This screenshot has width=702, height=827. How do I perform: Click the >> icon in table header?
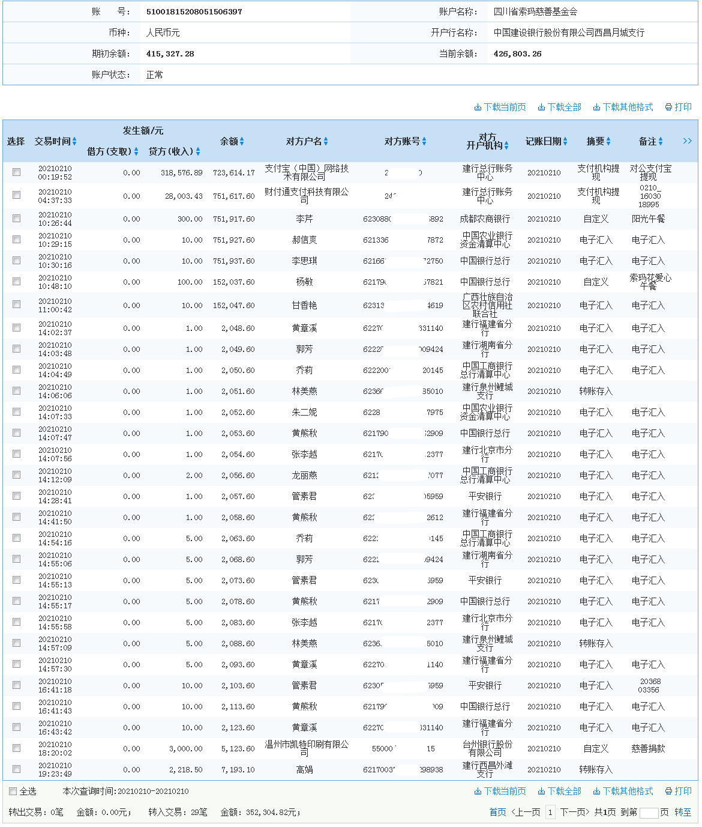click(x=688, y=141)
